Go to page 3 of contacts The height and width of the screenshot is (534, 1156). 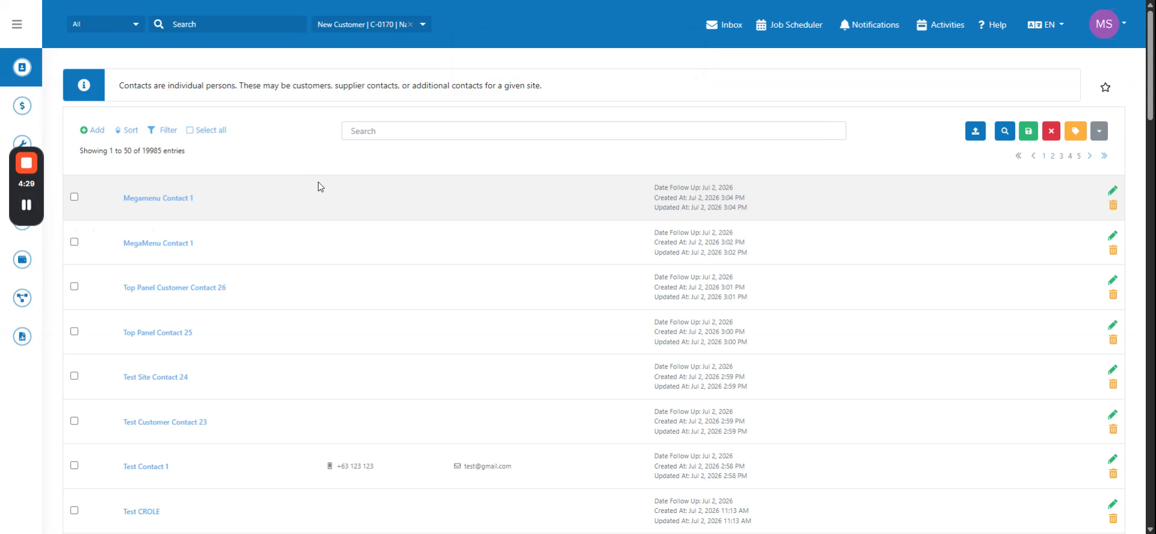click(x=1061, y=156)
